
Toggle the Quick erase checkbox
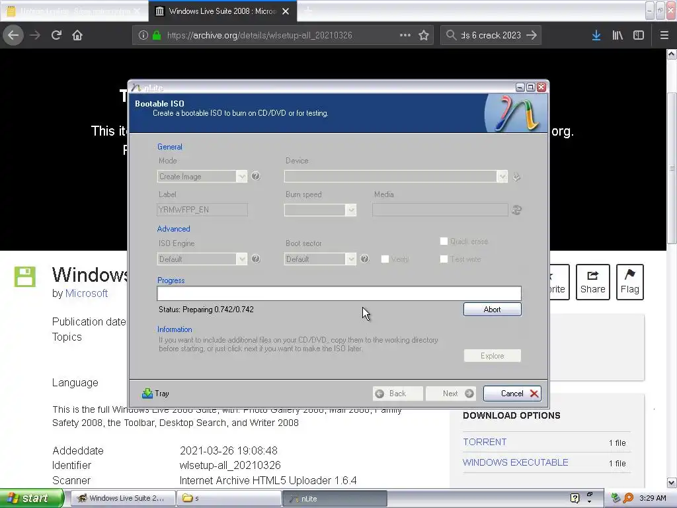[x=444, y=241]
